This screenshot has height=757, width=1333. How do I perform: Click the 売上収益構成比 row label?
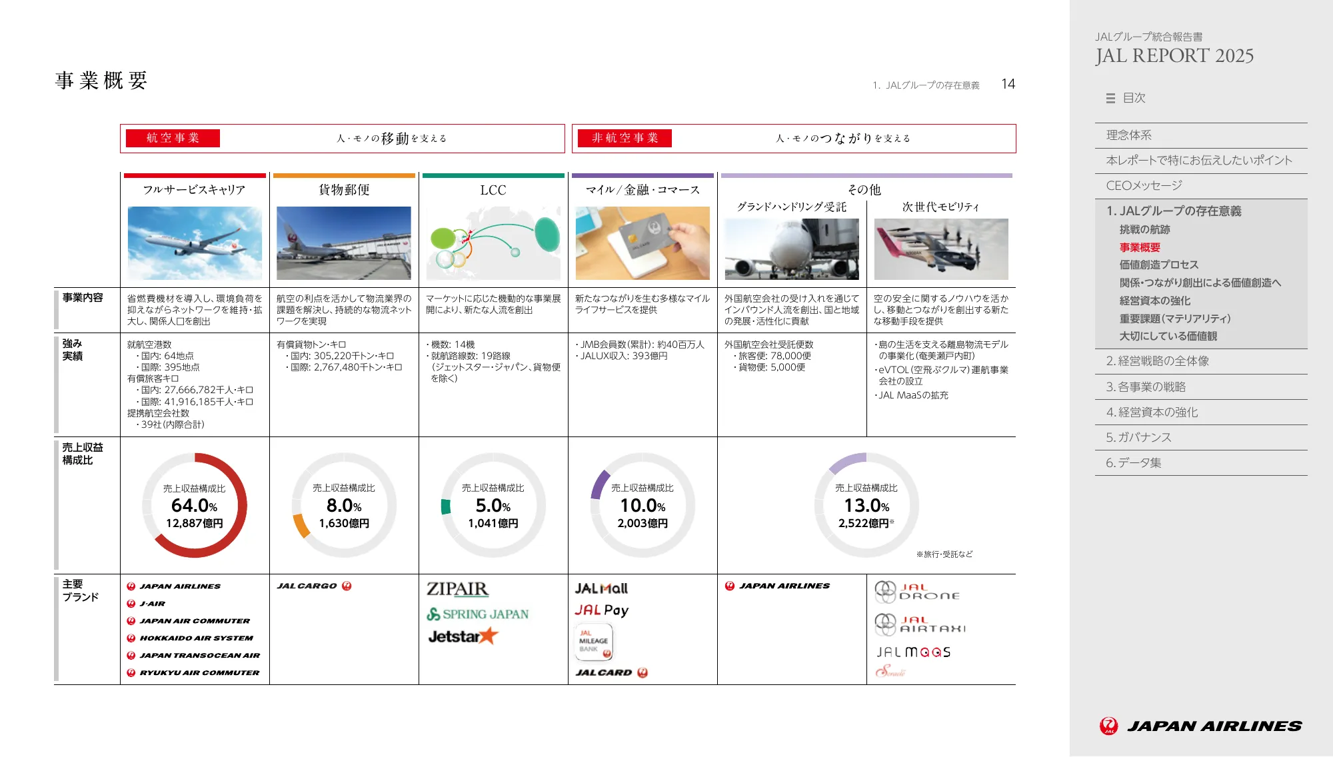click(x=83, y=454)
